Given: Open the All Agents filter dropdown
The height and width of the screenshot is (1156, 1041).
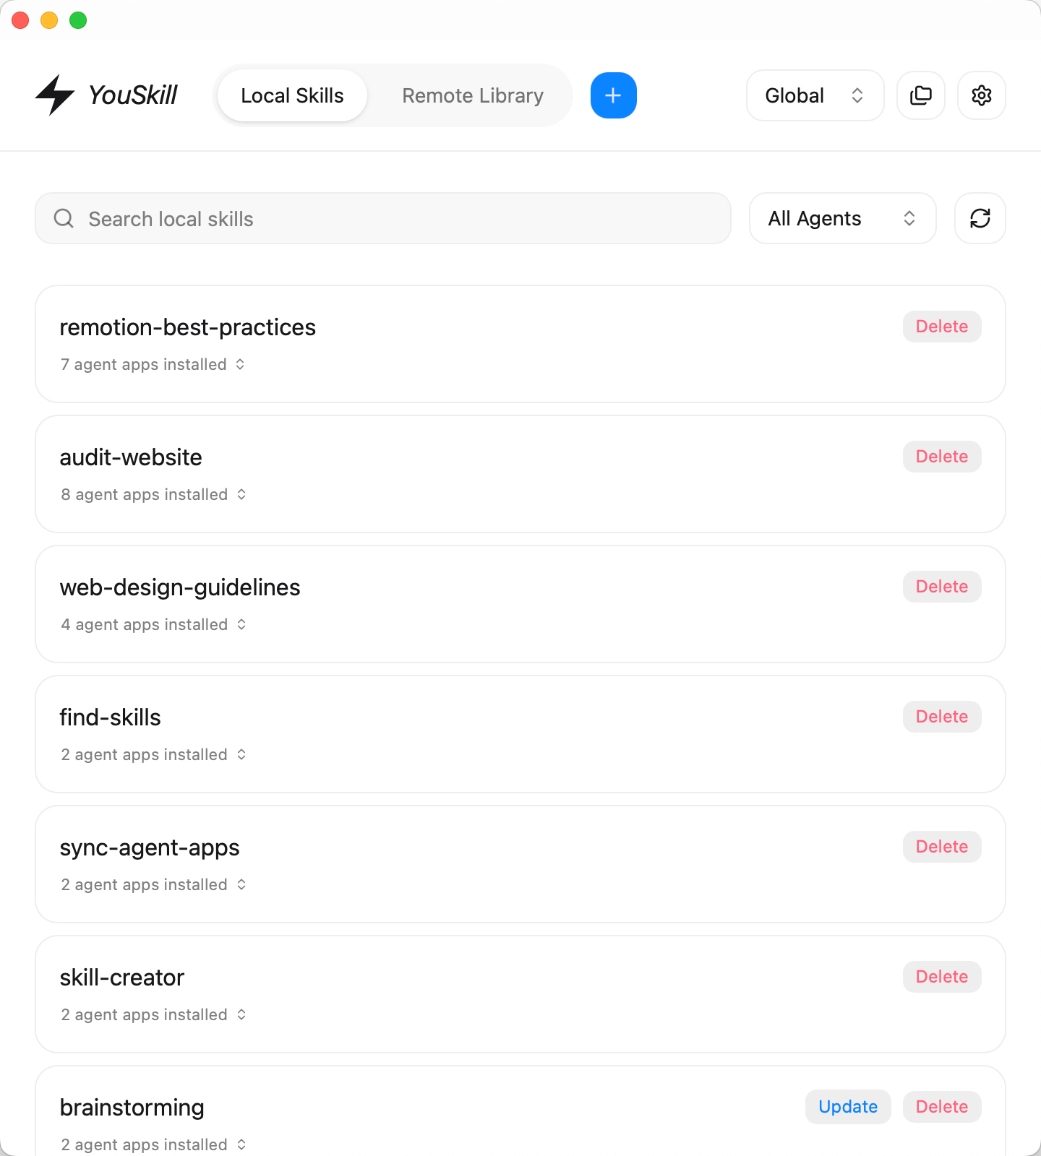Looking at the screenshot, I should point(841,218).
